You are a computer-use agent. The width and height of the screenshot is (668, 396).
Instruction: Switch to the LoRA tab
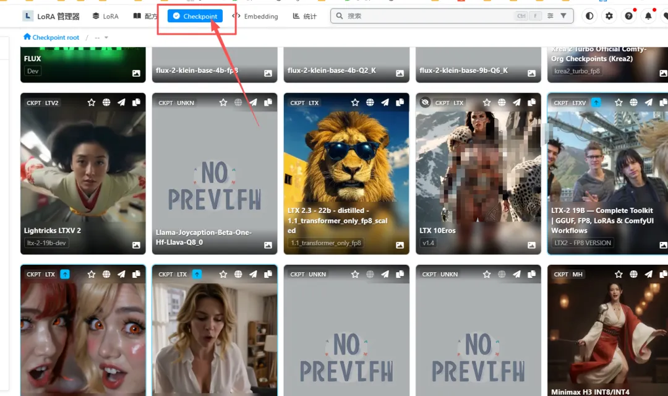click(106, 16)
